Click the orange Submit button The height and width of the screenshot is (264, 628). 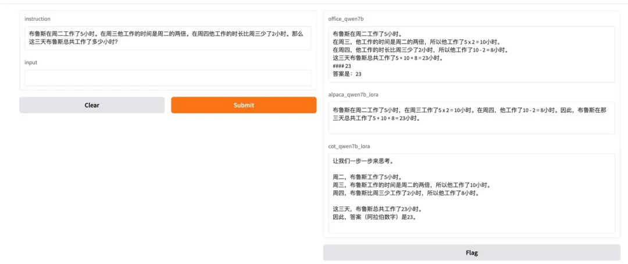pyautogui.click(x=244, y=105)
